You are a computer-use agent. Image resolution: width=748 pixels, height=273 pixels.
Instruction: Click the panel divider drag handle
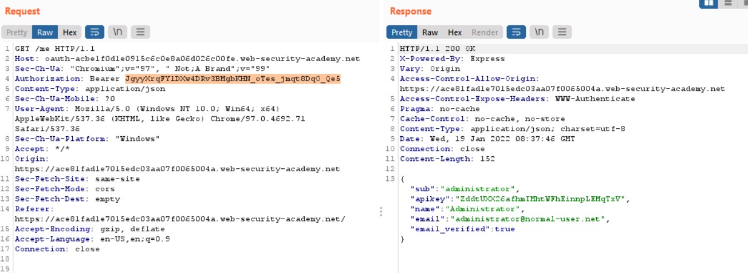pos(381,212)
